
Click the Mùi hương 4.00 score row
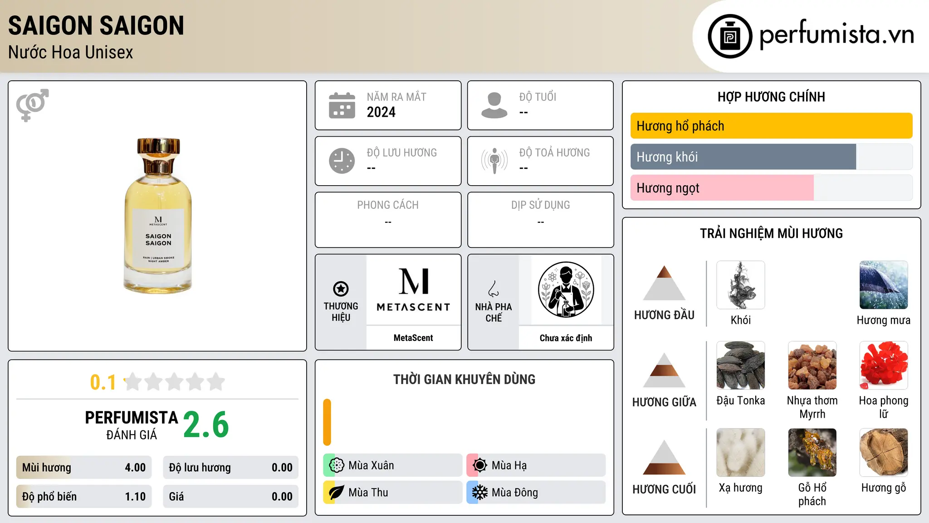pyautogui.click(x=84, y=468)
